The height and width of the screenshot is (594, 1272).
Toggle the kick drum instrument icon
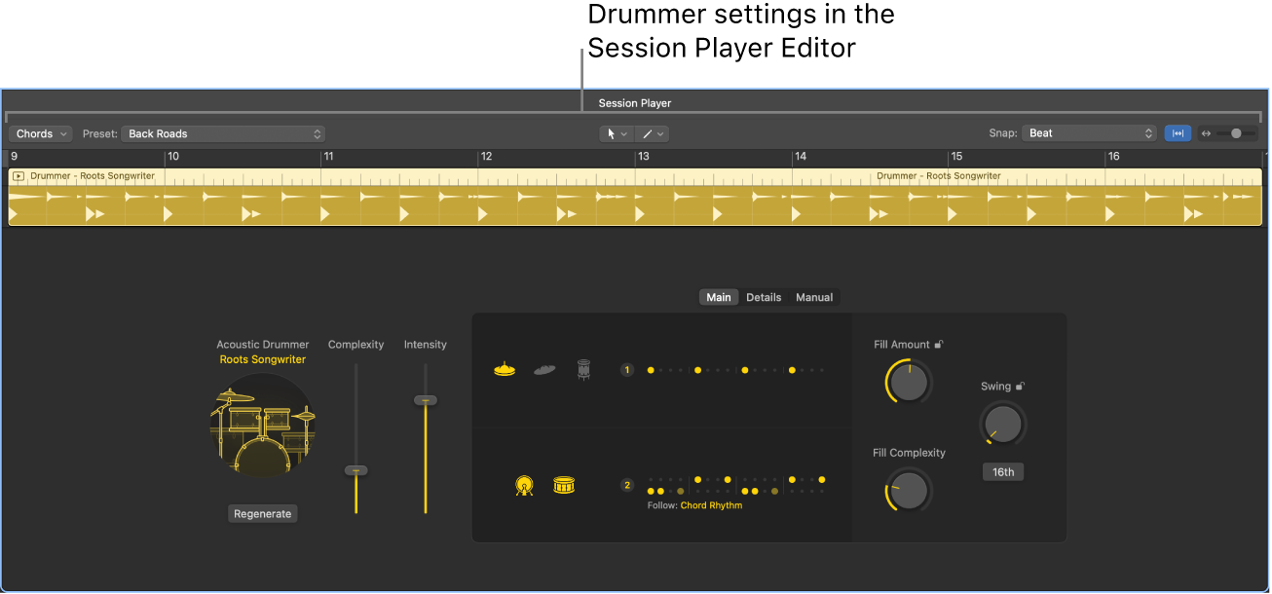[524, 485]
